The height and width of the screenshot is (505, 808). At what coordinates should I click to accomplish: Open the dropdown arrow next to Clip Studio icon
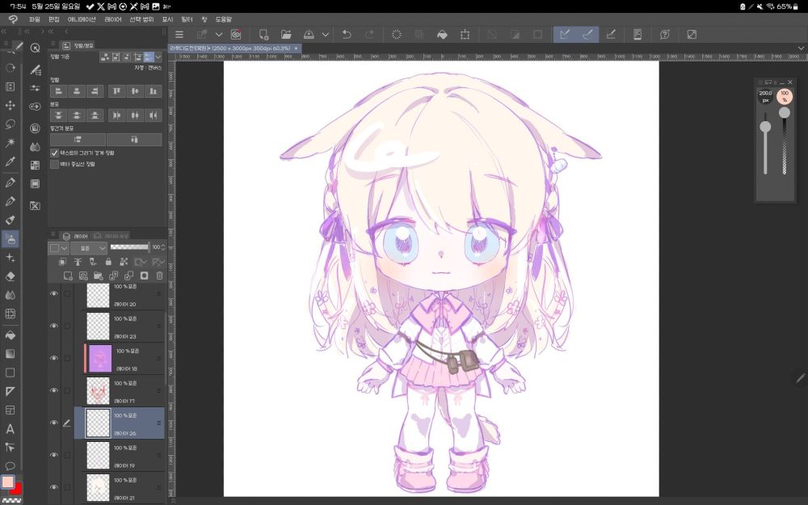coord(218,35)
